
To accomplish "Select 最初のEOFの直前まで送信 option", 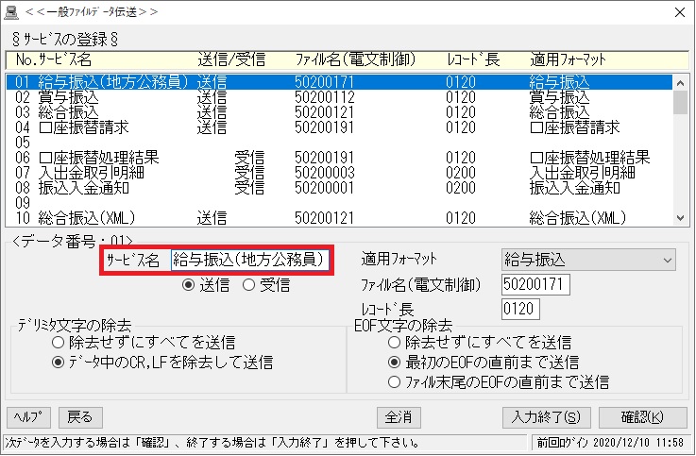I will click(484, 363).
